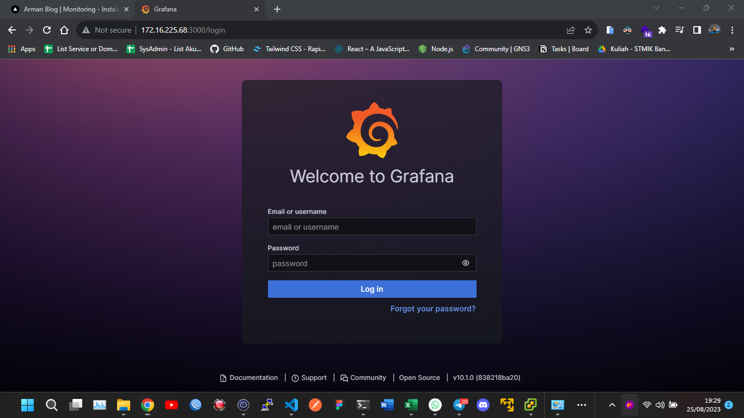Click the Grafana logo above the welcome text
The image size is (744, 418).
click(372, 130)
